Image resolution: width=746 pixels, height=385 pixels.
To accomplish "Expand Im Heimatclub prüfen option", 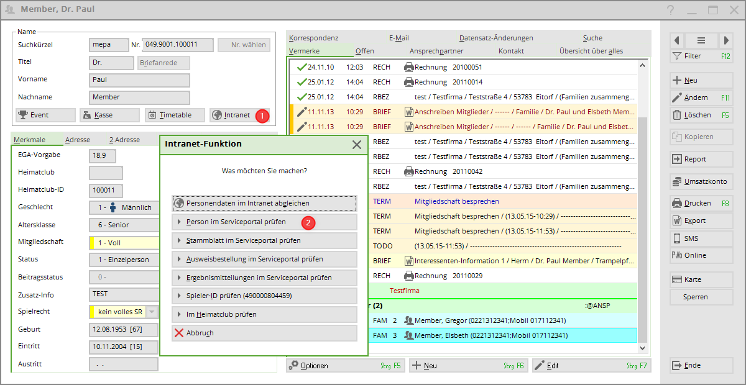I will tap(264, 314).
